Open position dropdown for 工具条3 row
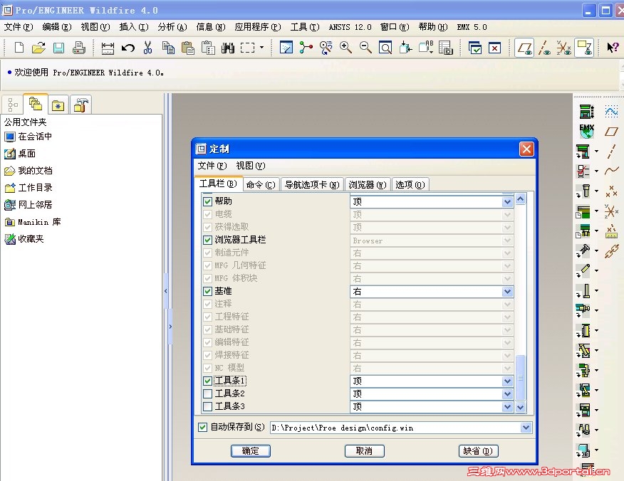Viewport: 624px width, 481px height. coord(507,407)
